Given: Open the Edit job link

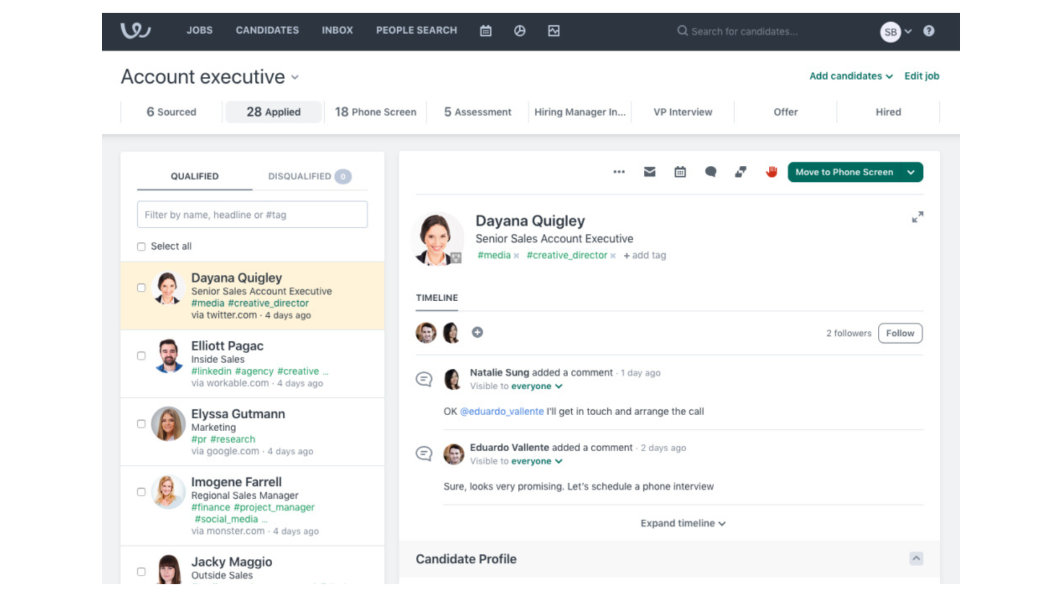Looking at the screenshot, I should (922, 76).
